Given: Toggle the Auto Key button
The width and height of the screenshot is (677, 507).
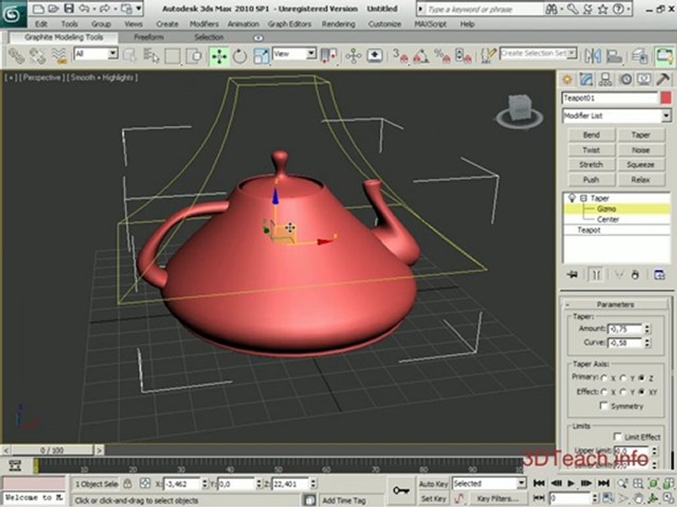Looking at the screenshot, I should [433, 484].
